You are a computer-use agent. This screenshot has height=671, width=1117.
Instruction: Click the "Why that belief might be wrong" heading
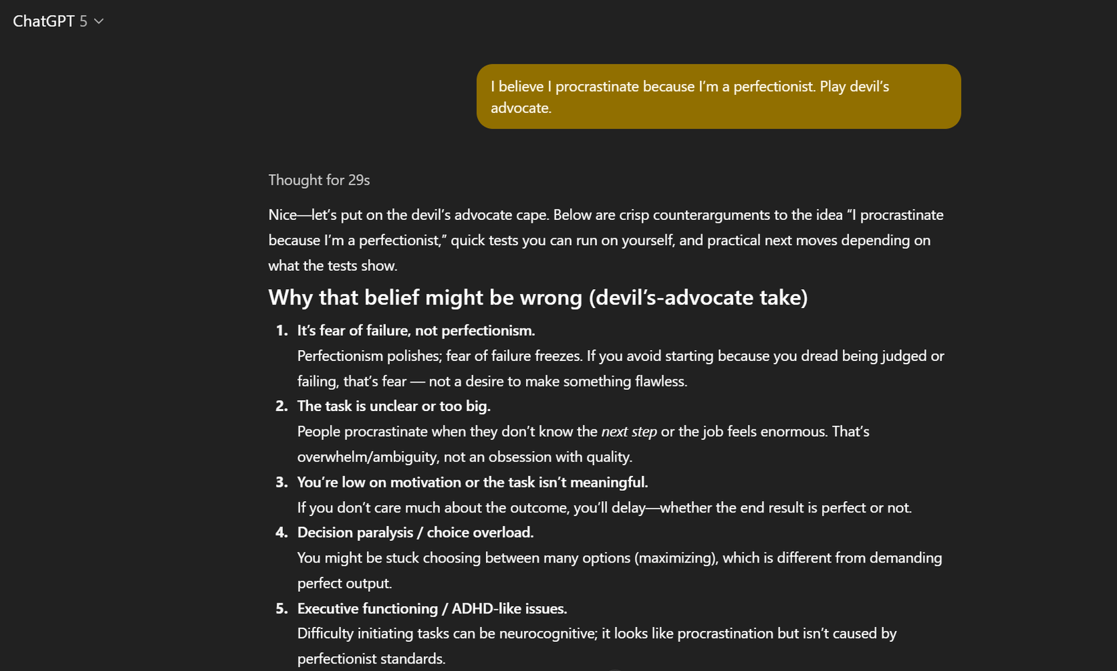tap(538, 297)
